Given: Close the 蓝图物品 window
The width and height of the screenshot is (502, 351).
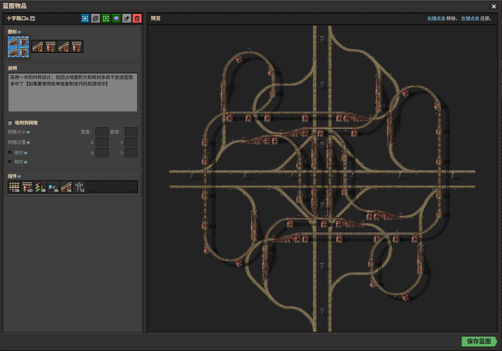Looking at the screenshot, I should point(494,6).
